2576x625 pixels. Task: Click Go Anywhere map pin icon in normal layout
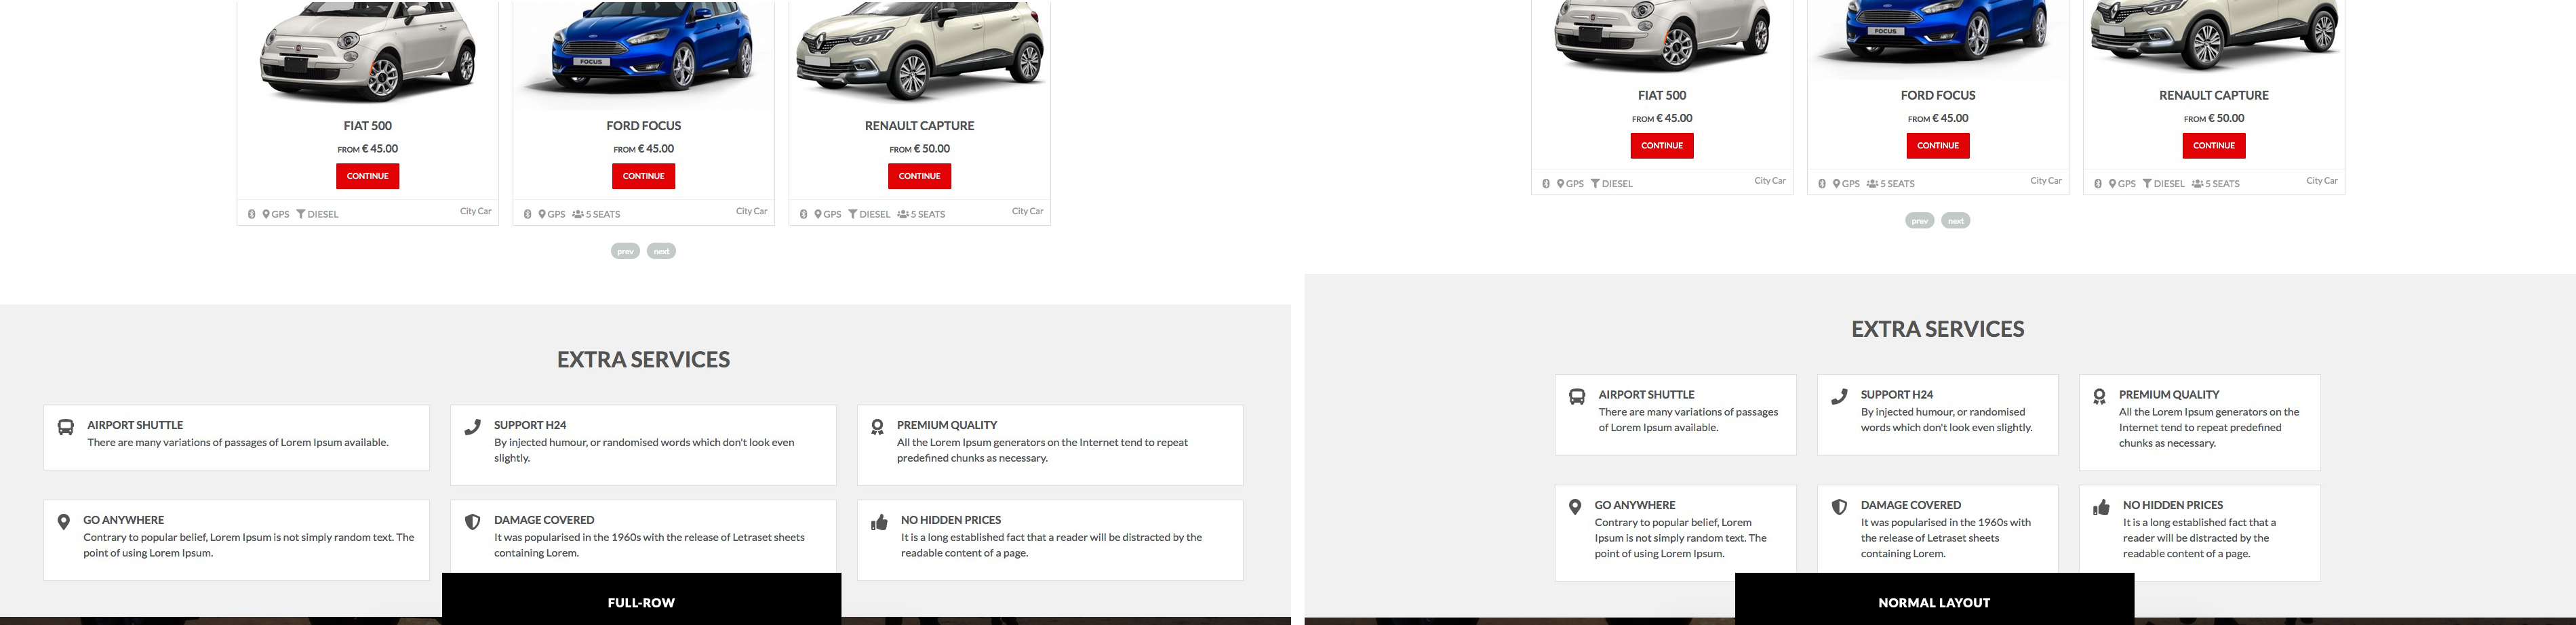pos(1575,508)
